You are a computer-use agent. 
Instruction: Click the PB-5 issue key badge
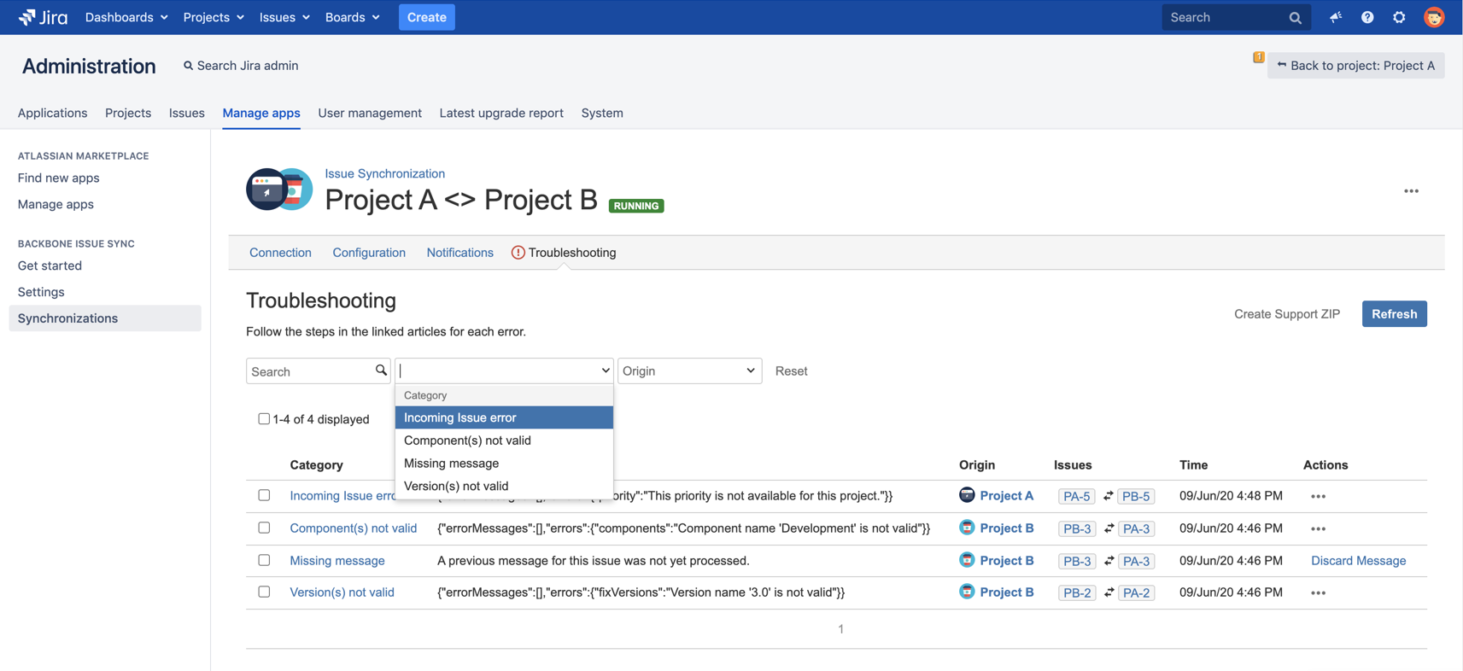coord(1135,497)
